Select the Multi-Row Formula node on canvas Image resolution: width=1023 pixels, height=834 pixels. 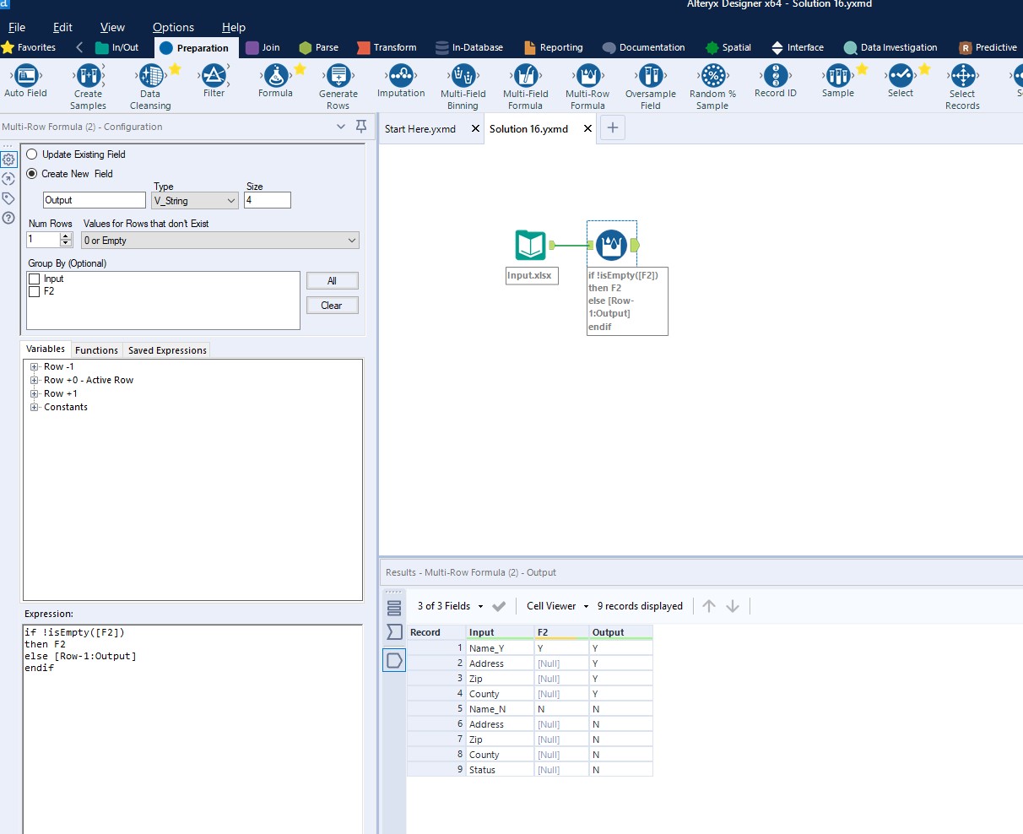611,246
